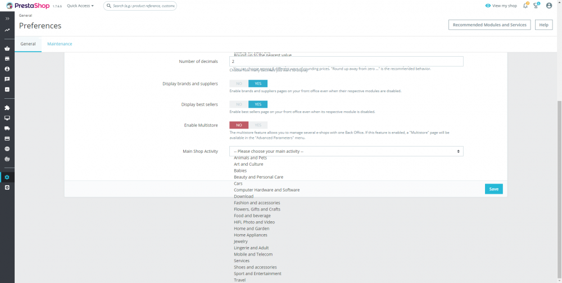This screenshot has width=562, height=283.
Task: Choose Services from the activity list
Action: point(242,261)
